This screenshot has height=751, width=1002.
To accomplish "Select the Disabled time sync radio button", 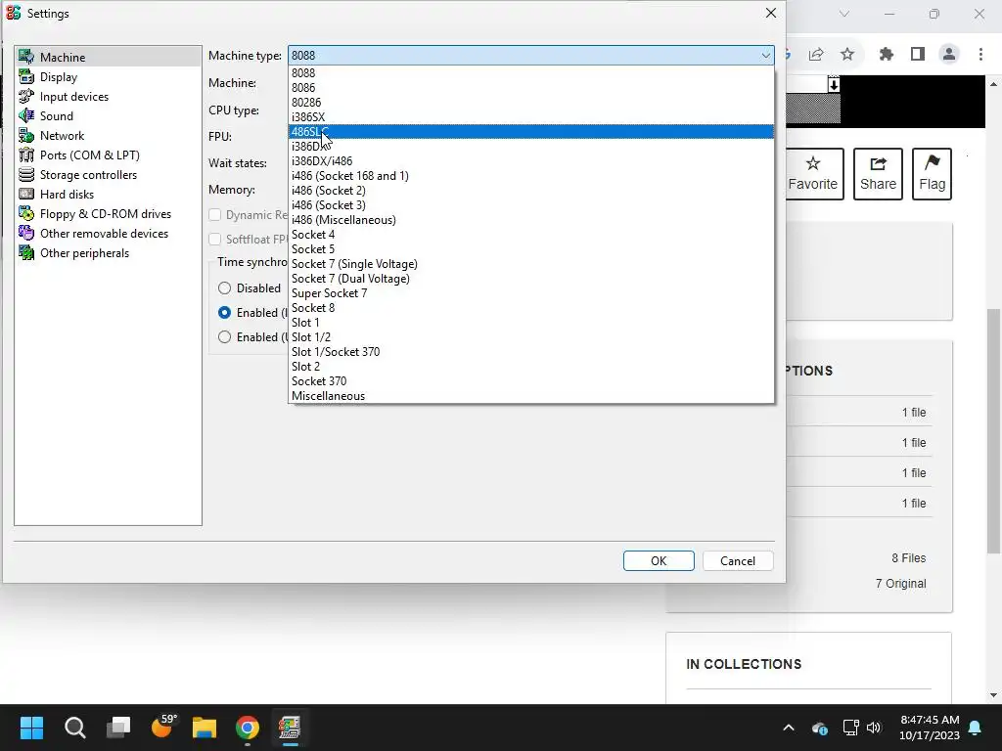I will coord(224,288).
